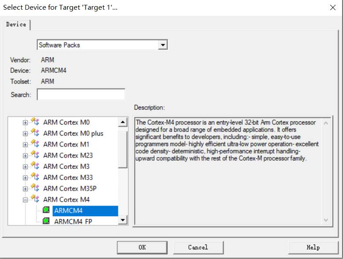Click the Device value ARMCM4
The height and width of the screenshot is (259, 343).
(54, 70)
